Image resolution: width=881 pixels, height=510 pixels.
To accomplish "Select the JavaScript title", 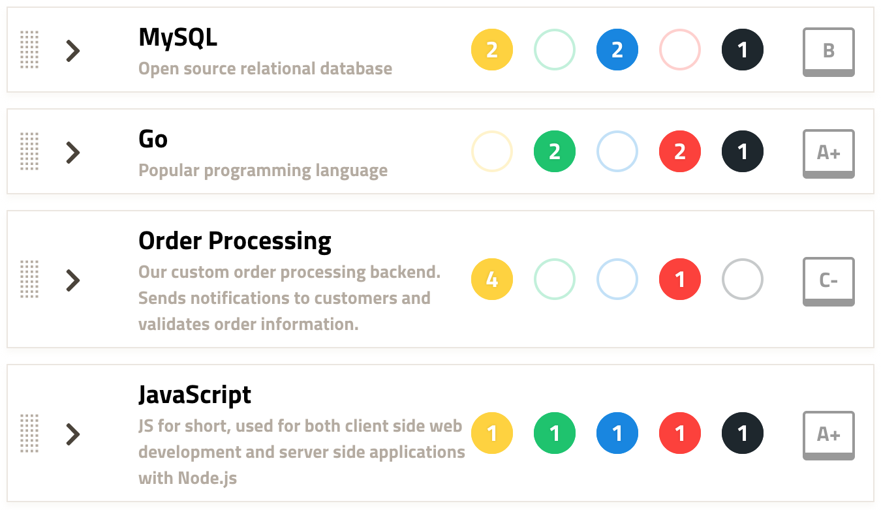I will (x=194, y=395).
